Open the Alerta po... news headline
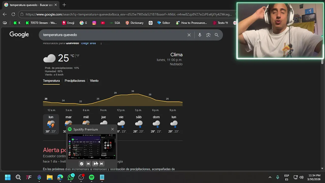This screenshot has width=325, height=183. [55, 150]
